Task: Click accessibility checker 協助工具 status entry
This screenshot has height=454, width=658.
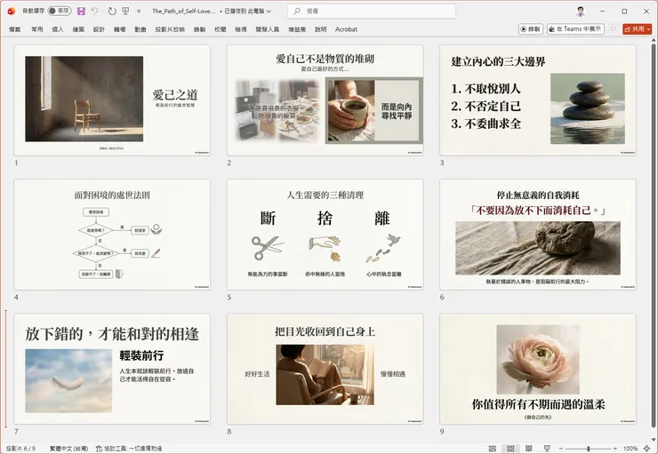Action: (129, 449)
